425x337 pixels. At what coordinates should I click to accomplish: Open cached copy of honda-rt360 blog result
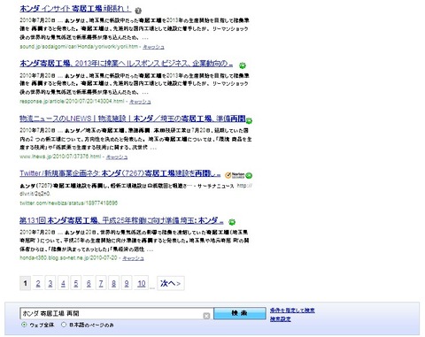click(x=133, y=258)
